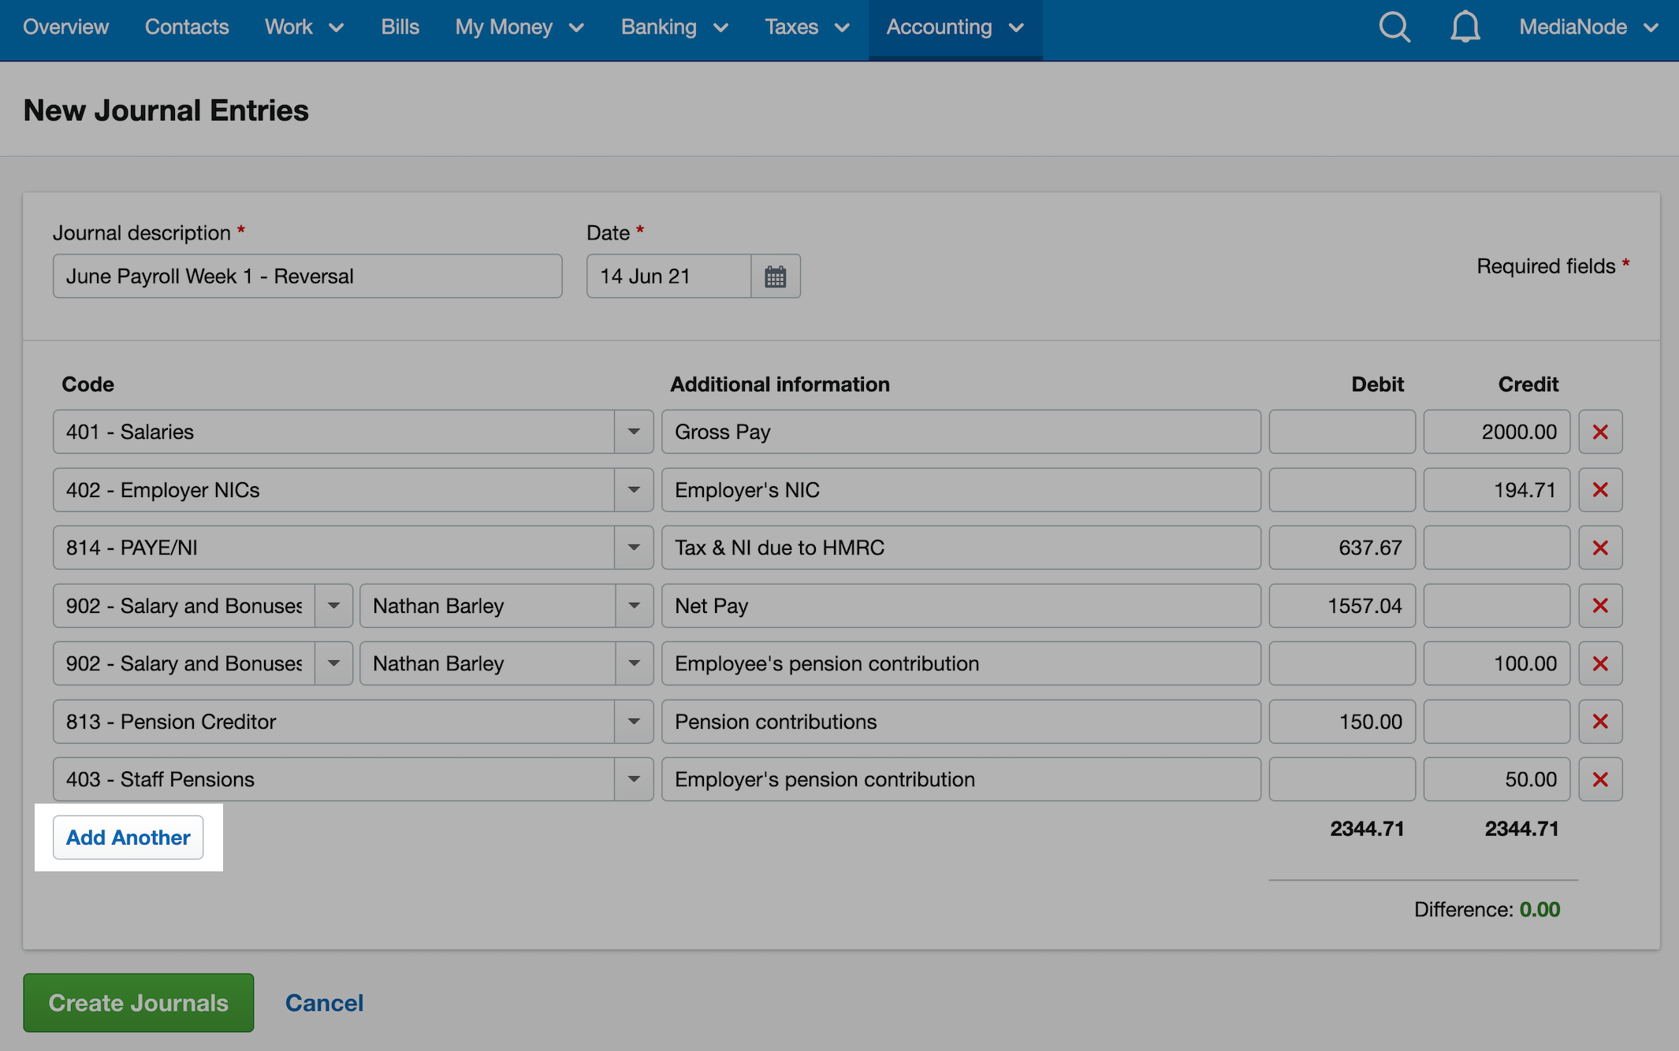Click empty debit field on Employer's pension contribution row
Screen dimensions: 1679x1051
(1342, 779)
